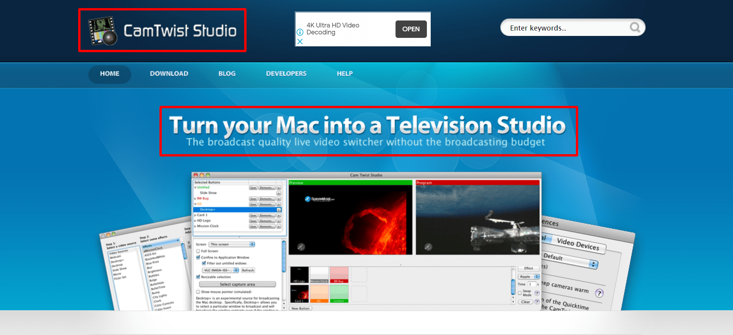Enable the Swap Mode checkbox

pyautogui.click(x=520, y=293)
